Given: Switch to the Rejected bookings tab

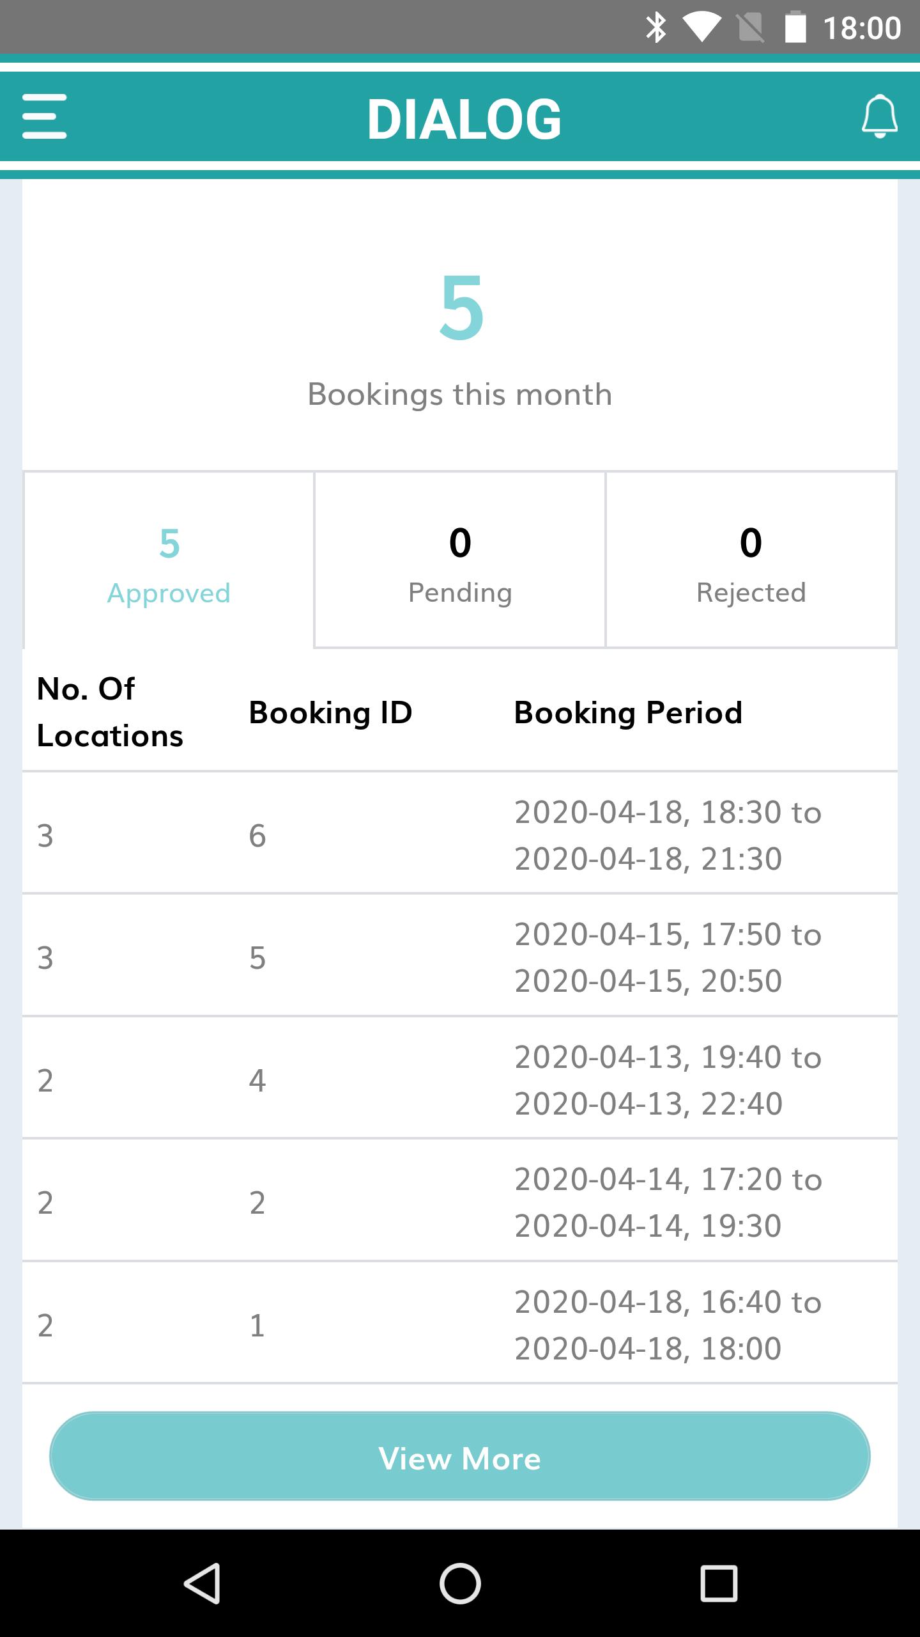Looking at the screenshot, I should point(751,560).
